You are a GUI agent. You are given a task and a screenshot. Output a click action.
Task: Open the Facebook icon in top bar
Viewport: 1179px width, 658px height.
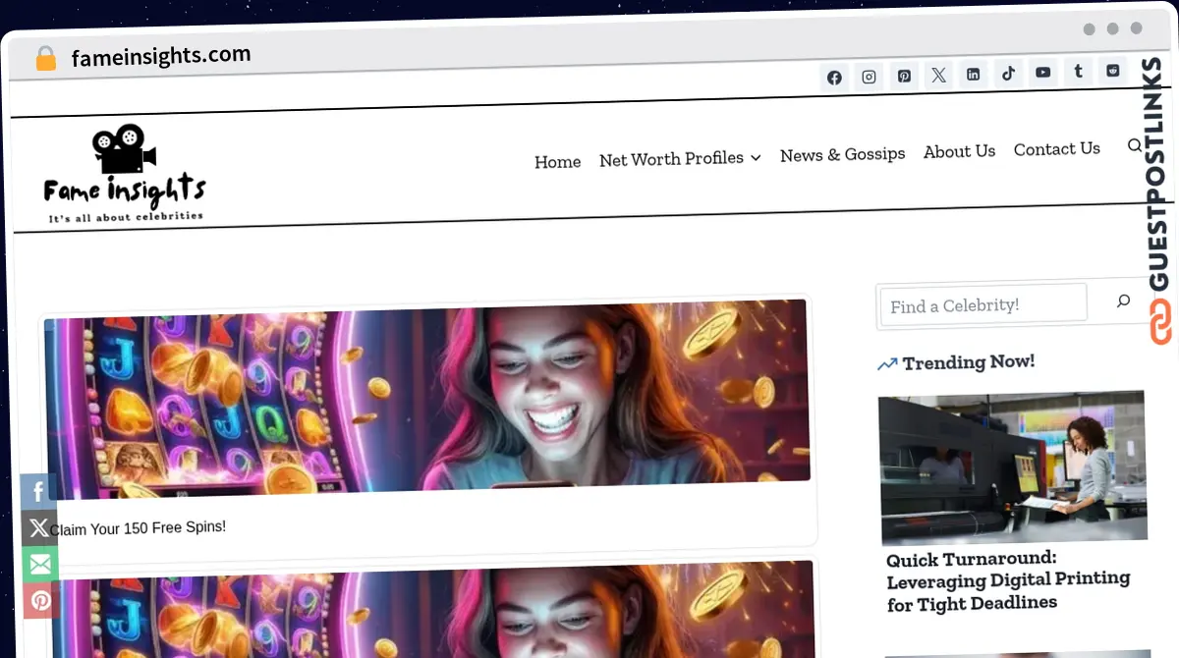[834, 78]
